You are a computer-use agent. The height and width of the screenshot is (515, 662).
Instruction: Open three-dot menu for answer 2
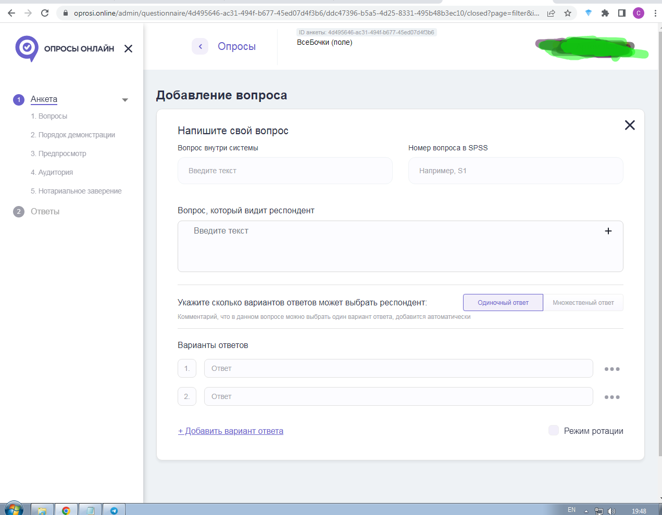click(612, 397)
